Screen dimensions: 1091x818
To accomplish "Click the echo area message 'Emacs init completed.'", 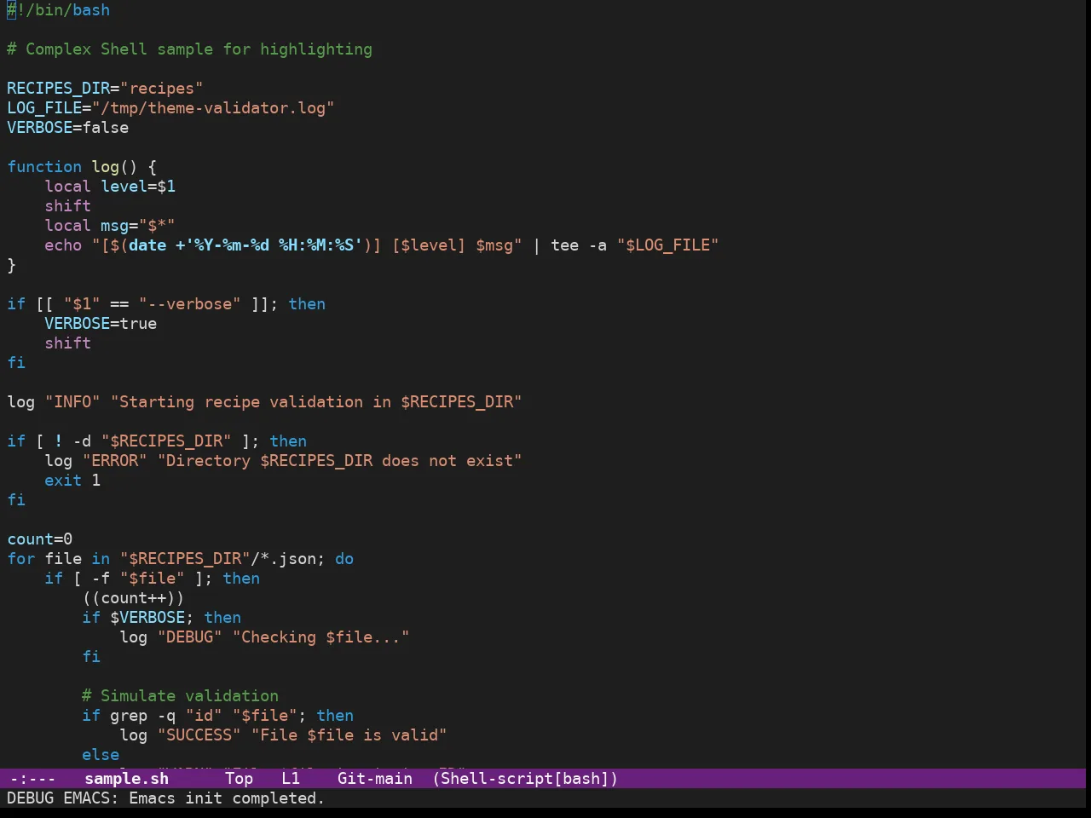I will [227, 798].
